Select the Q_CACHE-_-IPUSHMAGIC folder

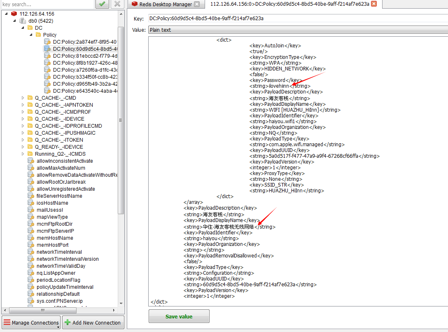pyautogui.click(x=65, y=133)
